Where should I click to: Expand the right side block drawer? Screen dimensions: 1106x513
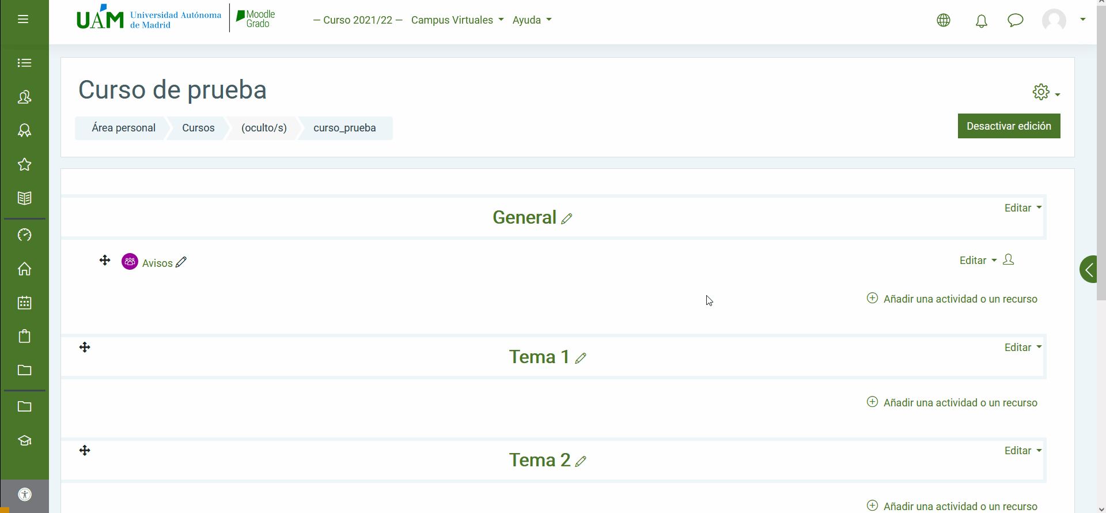click(x=1088, y=269)
